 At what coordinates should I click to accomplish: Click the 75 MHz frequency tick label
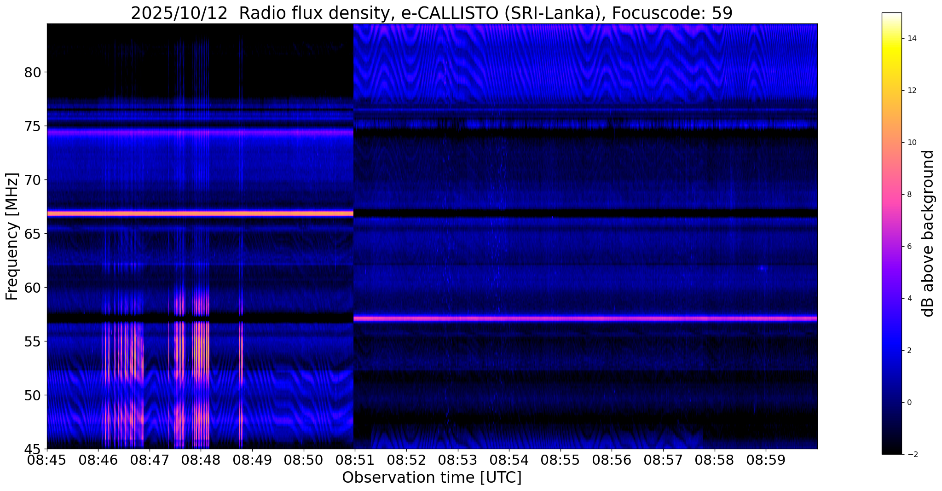pyautogui.click(x=33, y=126)
